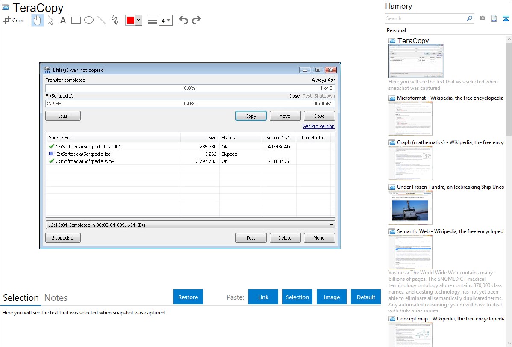Viewport: 512px width, 347px height.
Task: Focus the Flamory search field
Action: coord(426,18)
